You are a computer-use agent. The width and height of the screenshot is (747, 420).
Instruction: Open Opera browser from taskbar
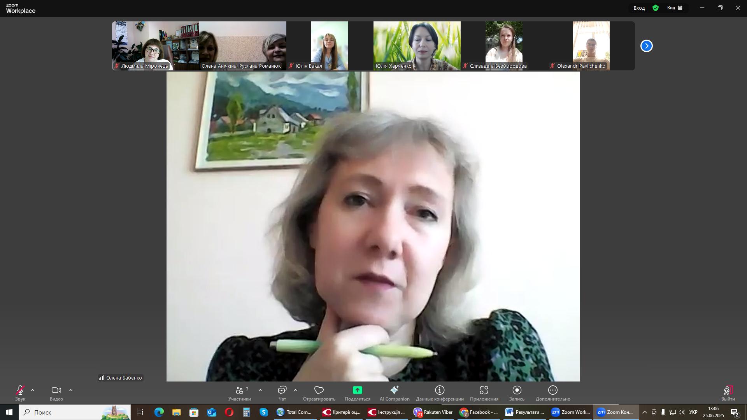(x=229, y=412)
